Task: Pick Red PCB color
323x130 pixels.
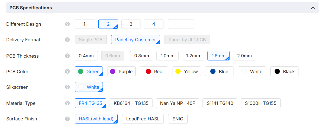Action: point(154,71)
